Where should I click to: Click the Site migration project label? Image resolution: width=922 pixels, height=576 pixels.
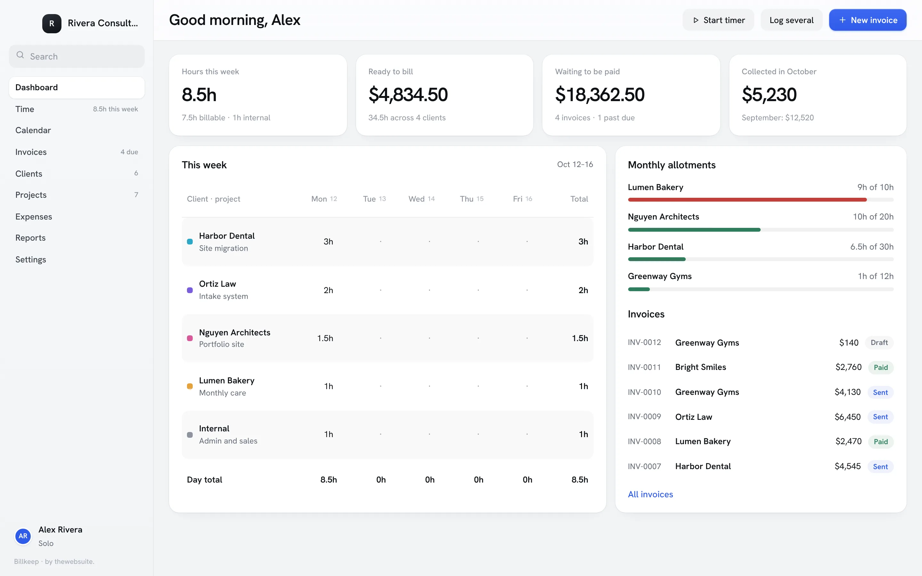223,248
